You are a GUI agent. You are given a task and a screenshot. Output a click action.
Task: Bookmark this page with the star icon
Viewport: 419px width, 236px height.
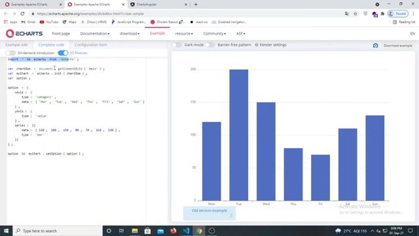pos(355,14)
